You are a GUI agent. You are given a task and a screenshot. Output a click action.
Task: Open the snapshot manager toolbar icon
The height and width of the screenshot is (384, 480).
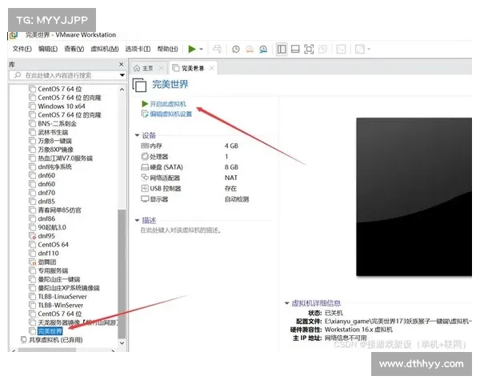263,49
